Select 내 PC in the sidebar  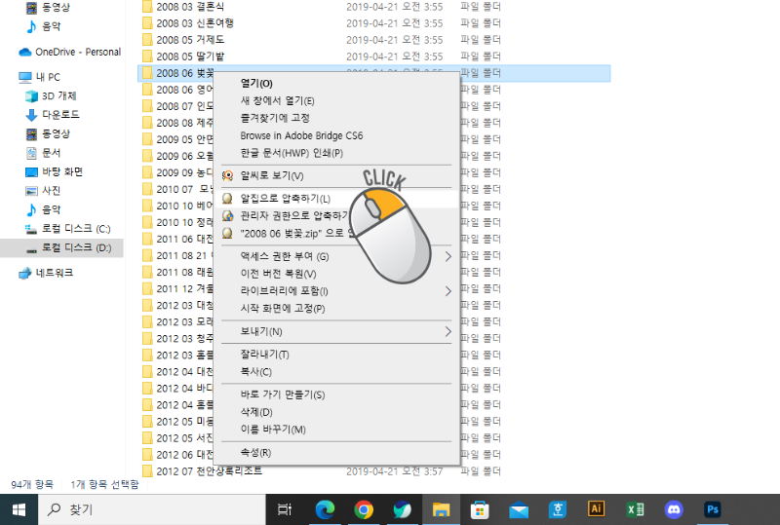tap(48, 77)
